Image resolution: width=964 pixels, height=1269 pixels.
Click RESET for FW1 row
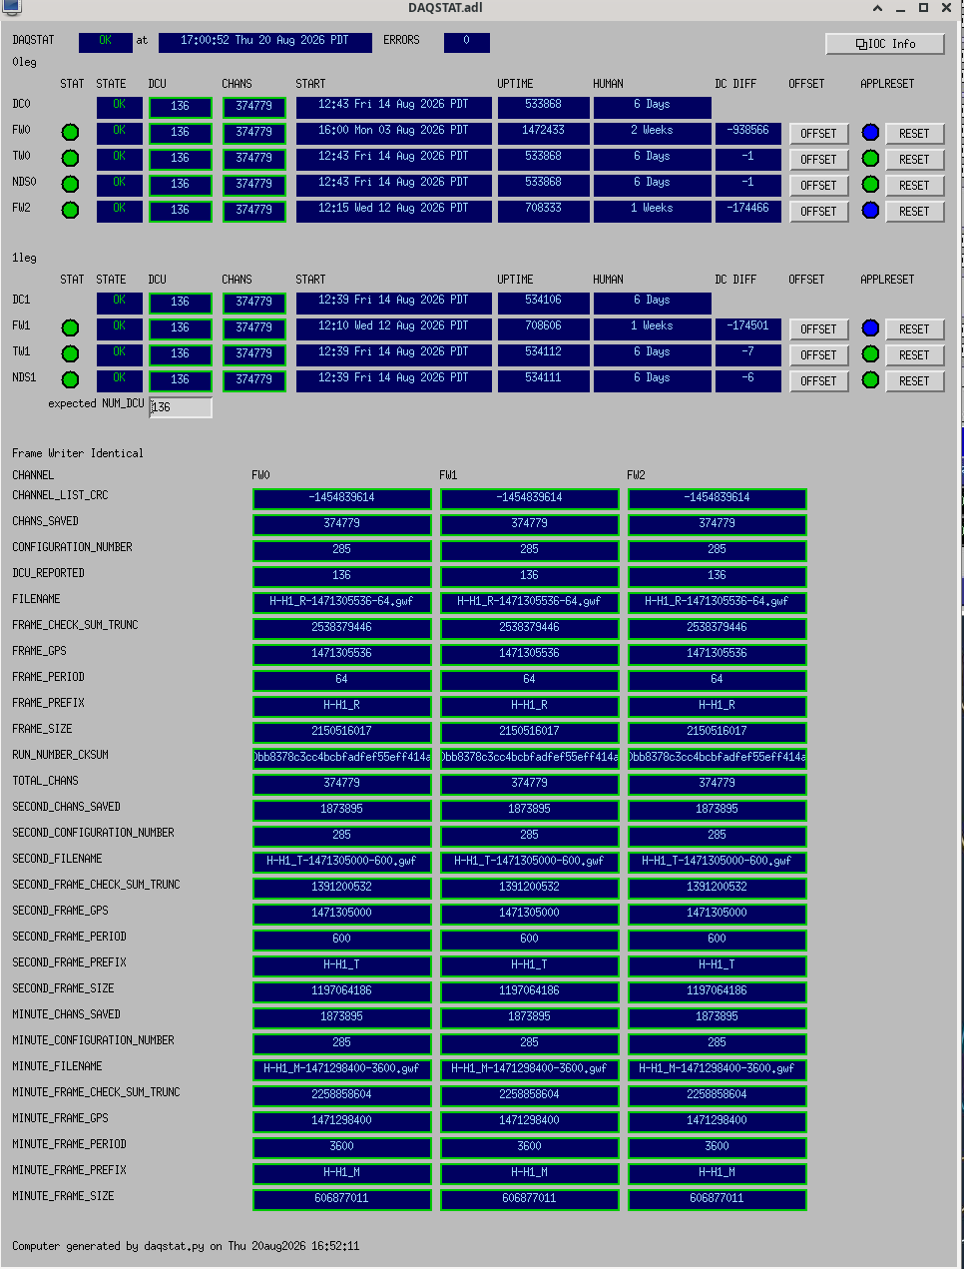pyautogui.click(x=914, y=329)
